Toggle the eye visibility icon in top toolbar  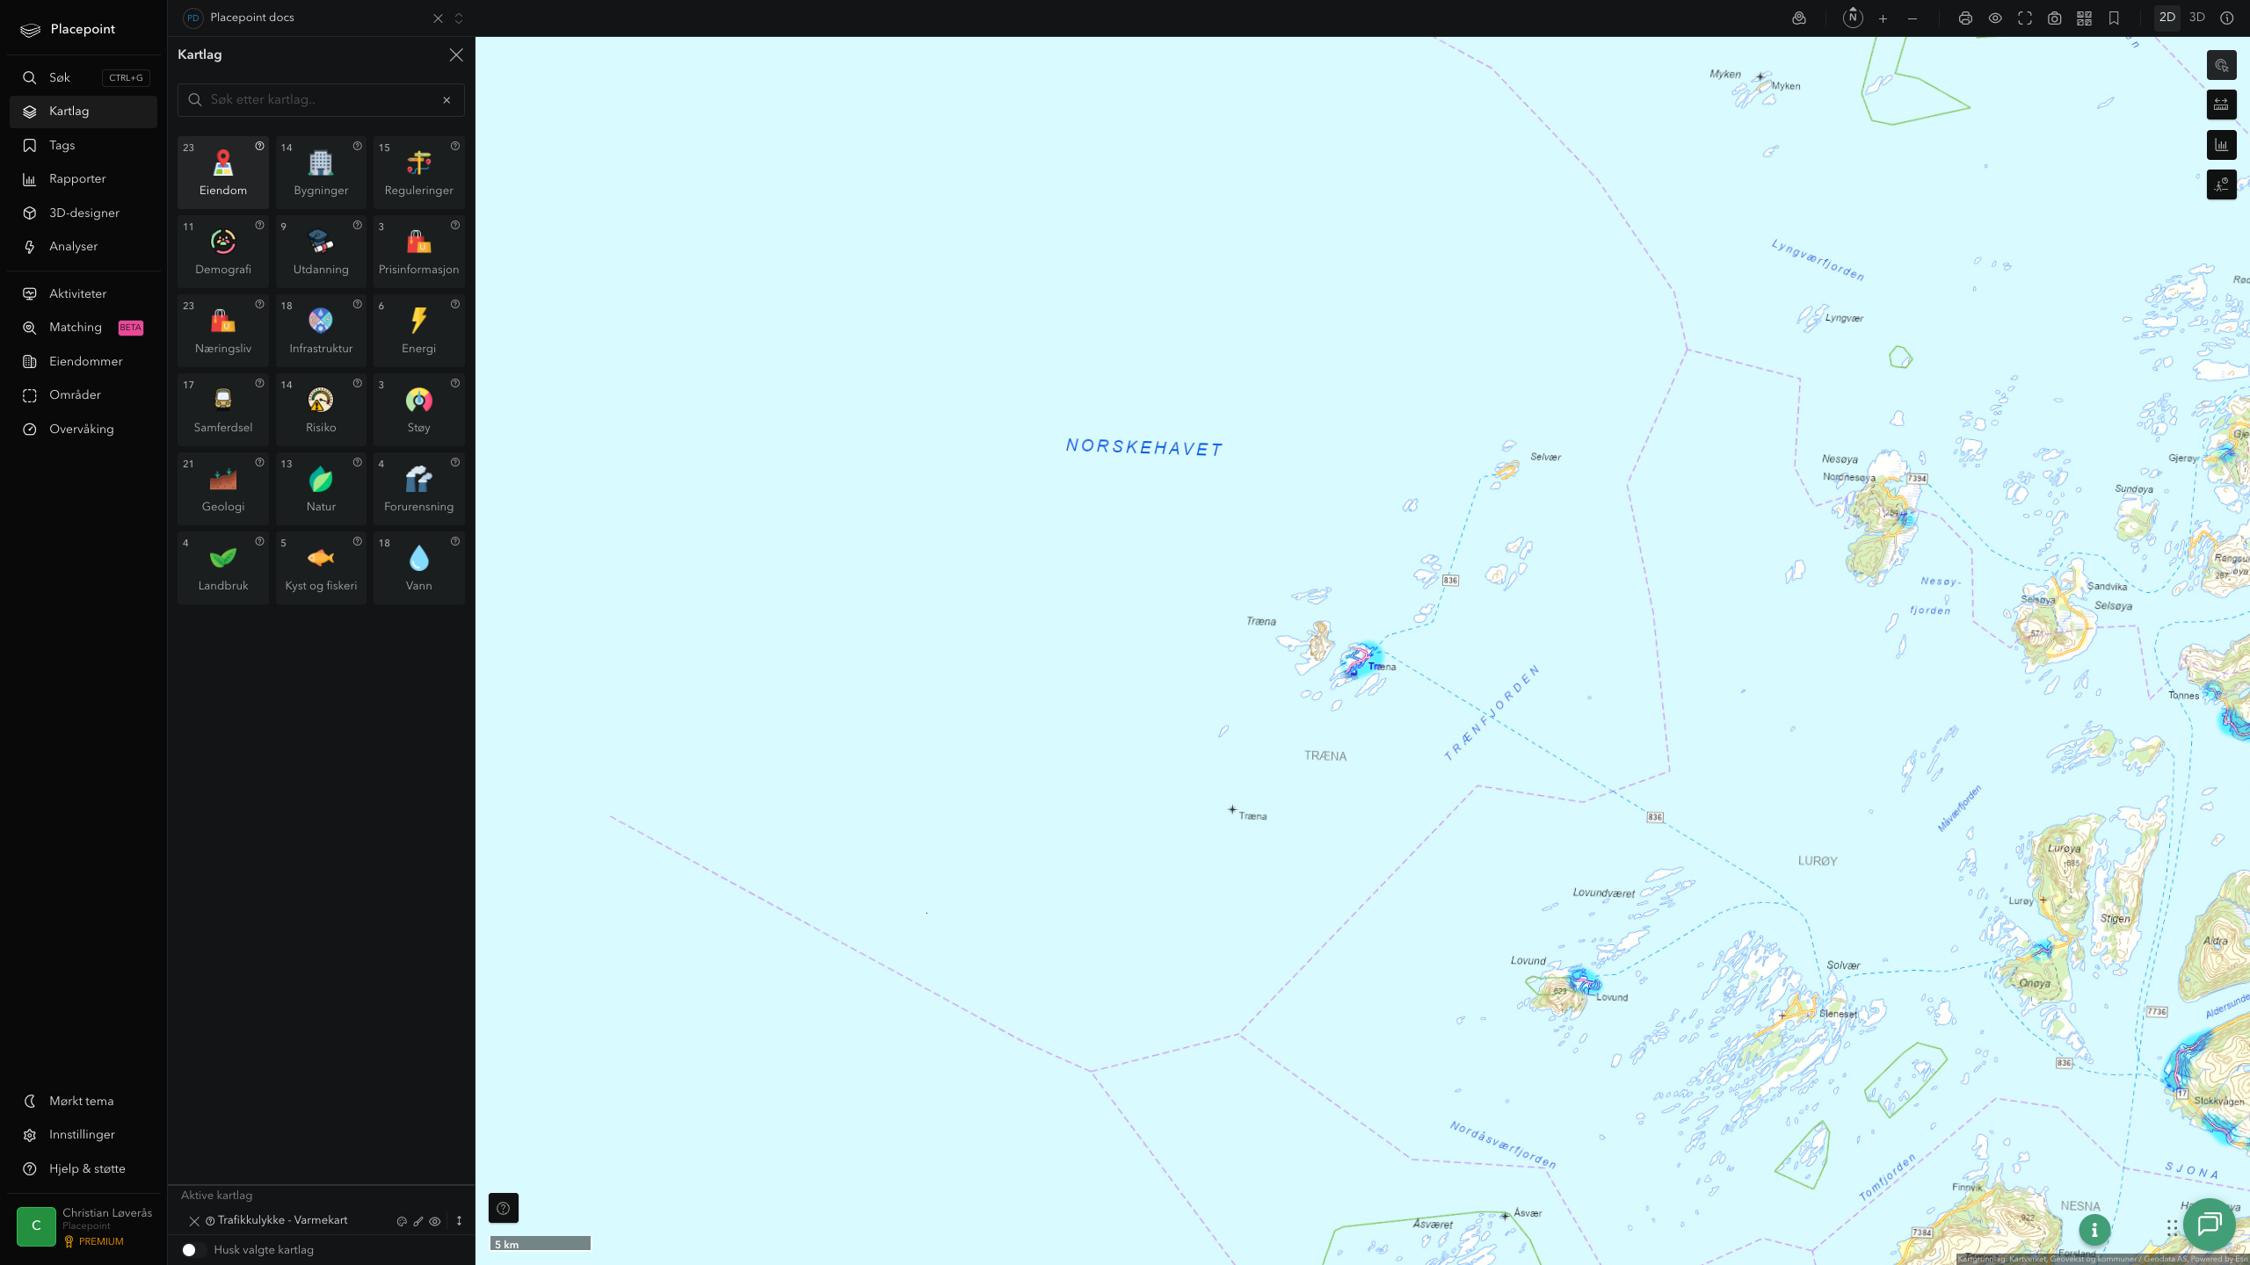(1995, 18)
